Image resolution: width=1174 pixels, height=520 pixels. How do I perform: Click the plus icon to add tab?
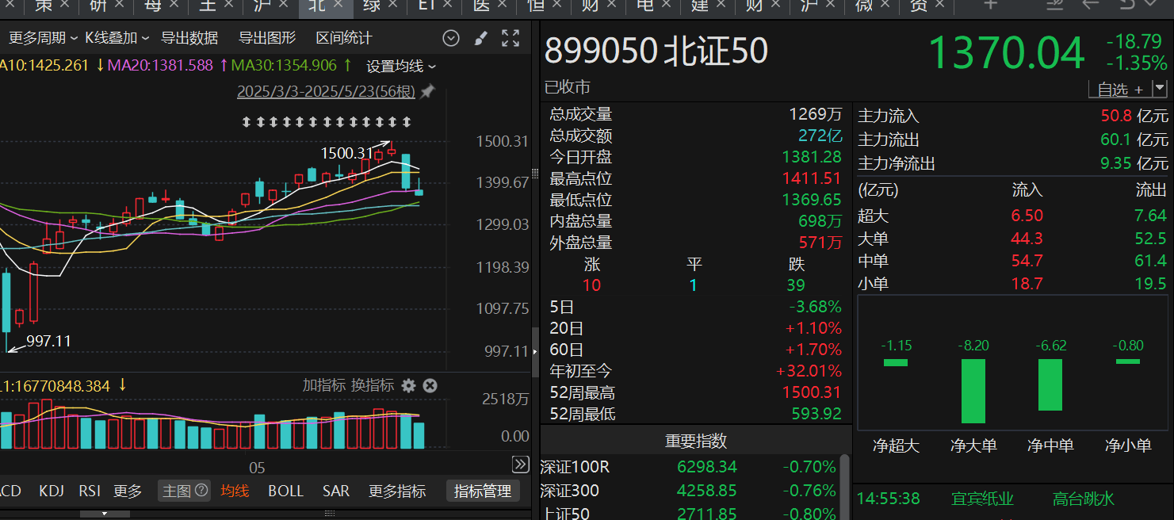point(990,5)
